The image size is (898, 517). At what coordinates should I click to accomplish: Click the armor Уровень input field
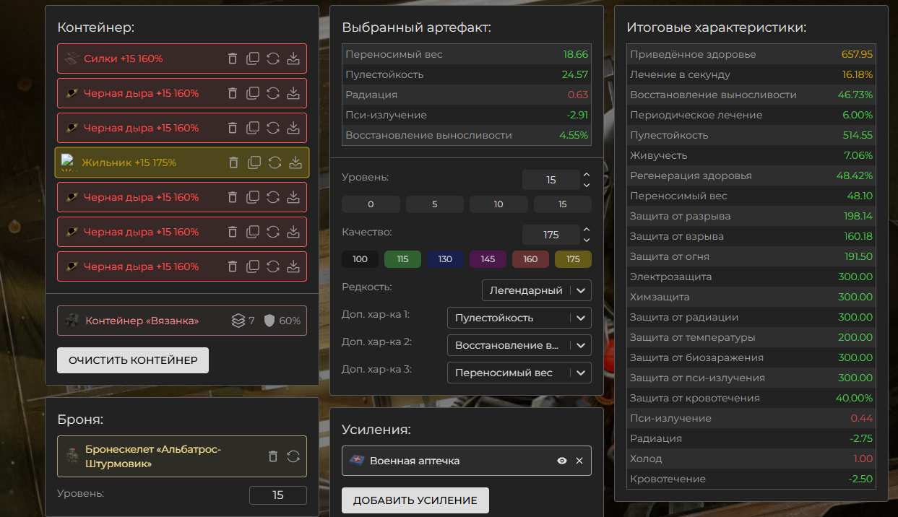[x=277, y=495]
